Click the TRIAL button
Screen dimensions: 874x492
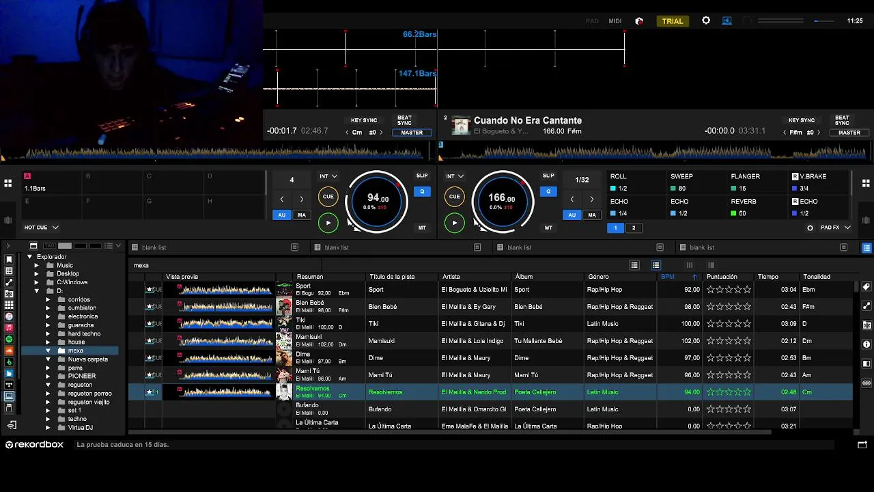coord(672,21)
